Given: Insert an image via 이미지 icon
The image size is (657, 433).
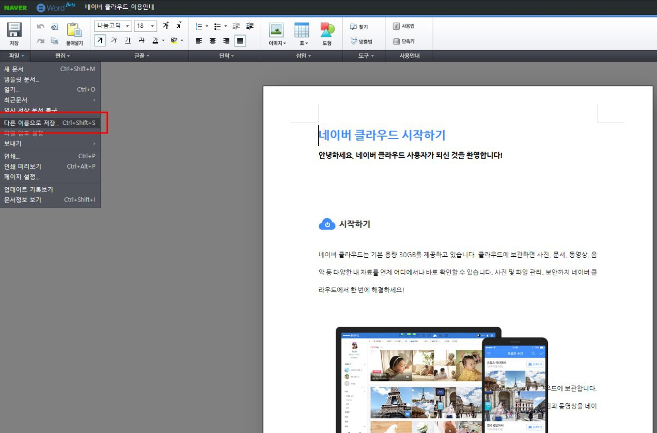Looking at the screenshot, I should point(277,30).
